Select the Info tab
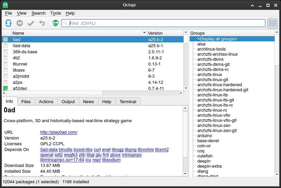281x188 pixels. [x=9, y=101]
